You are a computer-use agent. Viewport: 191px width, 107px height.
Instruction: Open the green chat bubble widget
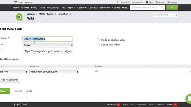(188, 99)
